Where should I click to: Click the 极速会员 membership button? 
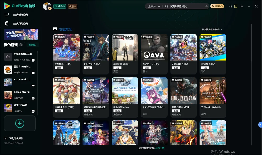[217, 6]
